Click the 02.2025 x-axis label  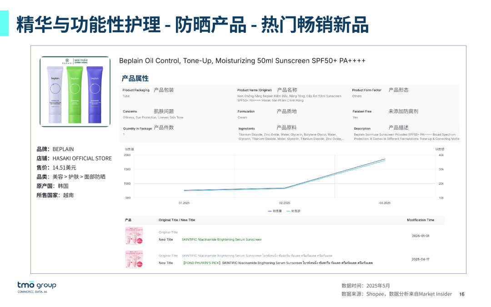285,203
